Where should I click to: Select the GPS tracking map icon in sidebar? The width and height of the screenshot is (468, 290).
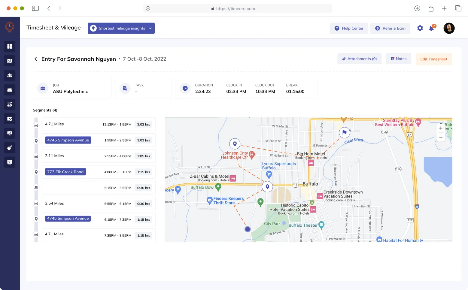pos(10,61)
